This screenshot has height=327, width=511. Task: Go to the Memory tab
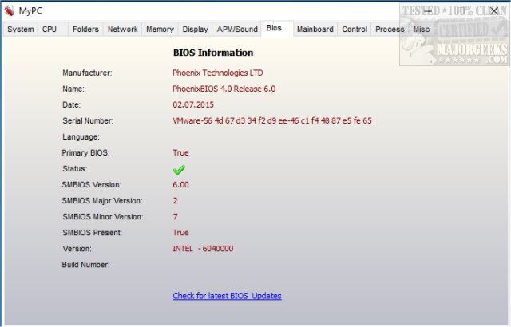tap(160, 30)
